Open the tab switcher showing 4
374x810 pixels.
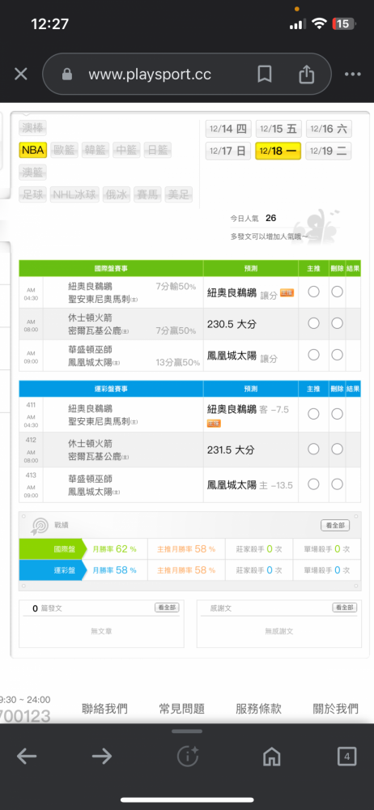[x=346, y=757]
